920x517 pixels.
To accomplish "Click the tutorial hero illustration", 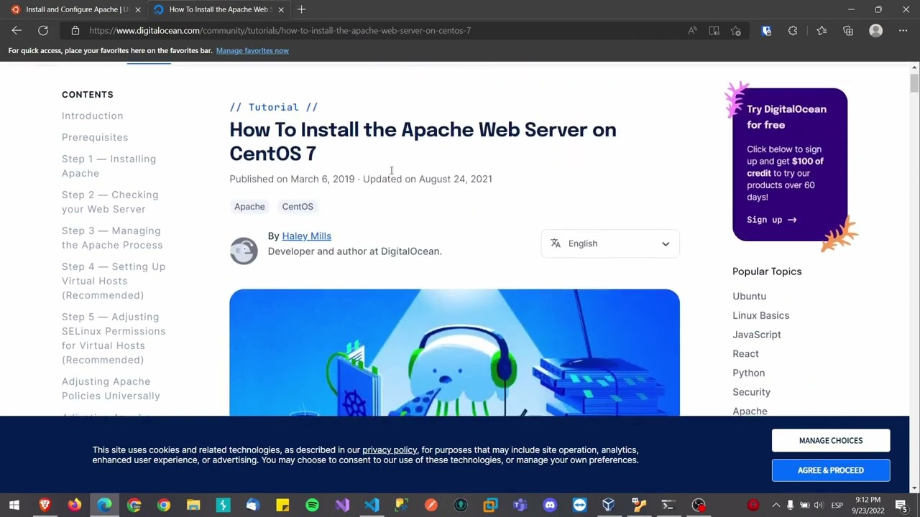I will 454,353.
